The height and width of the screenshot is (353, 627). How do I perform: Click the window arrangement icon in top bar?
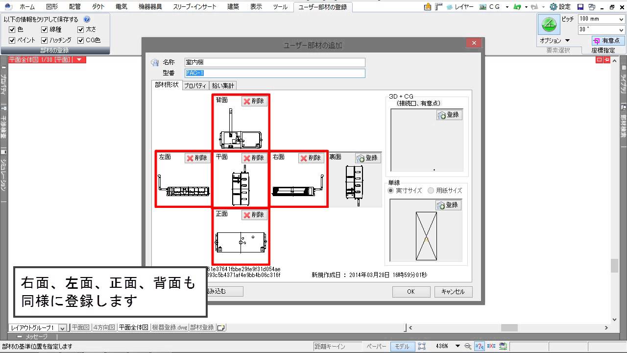[x=592, y=7]
